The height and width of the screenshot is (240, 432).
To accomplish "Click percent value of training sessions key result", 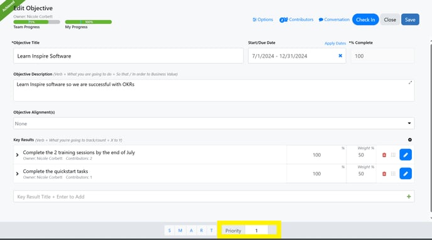I will tap(316, 155).
